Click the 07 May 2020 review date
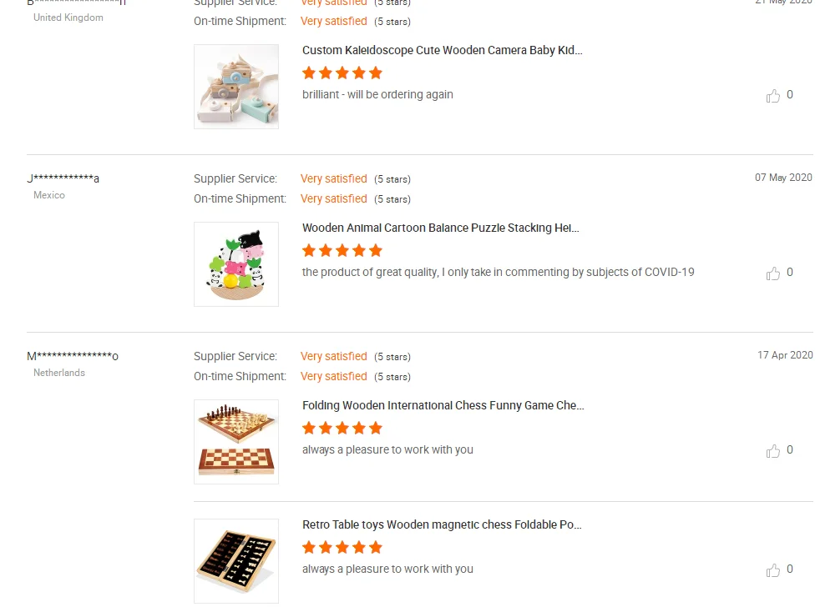This screenshot has height=607, width=820. 783,178
